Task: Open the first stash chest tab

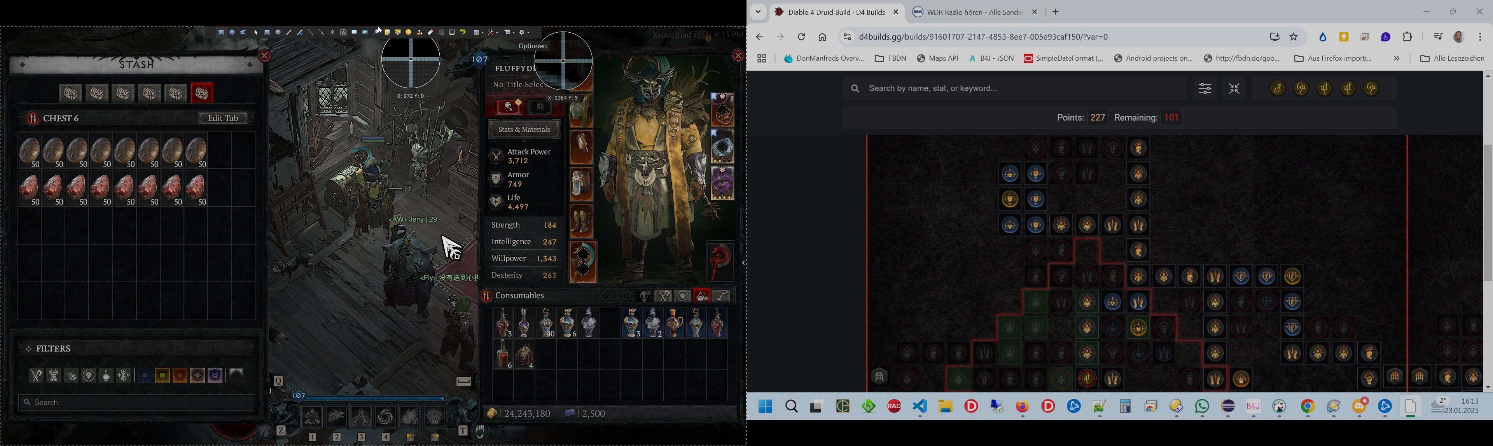Action: click(71, 93)
